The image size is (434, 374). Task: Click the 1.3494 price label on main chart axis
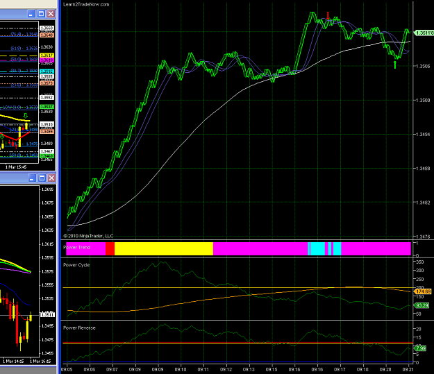[x=423, y=134]
